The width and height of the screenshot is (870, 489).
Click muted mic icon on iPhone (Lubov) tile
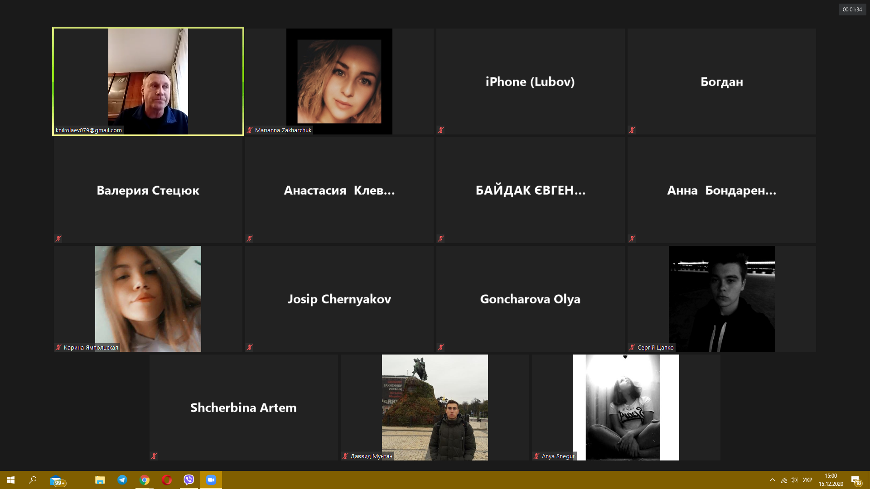click(441, 130)
